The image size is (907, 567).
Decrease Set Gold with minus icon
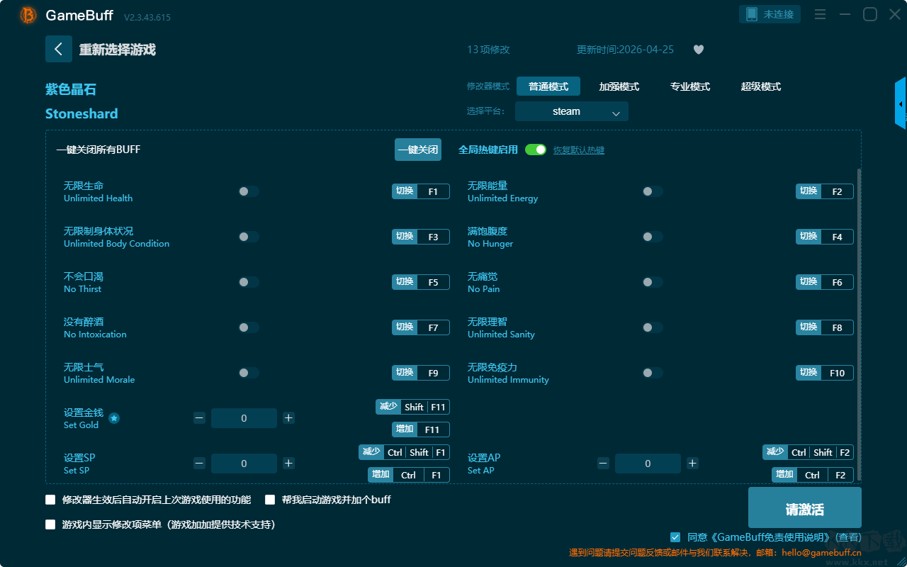[x=199, y=418]
